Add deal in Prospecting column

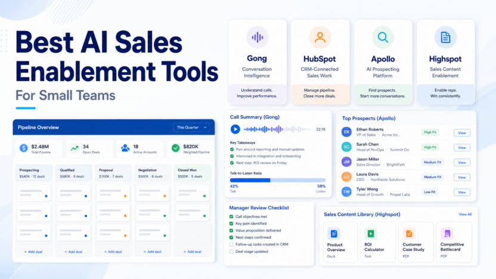33,252
